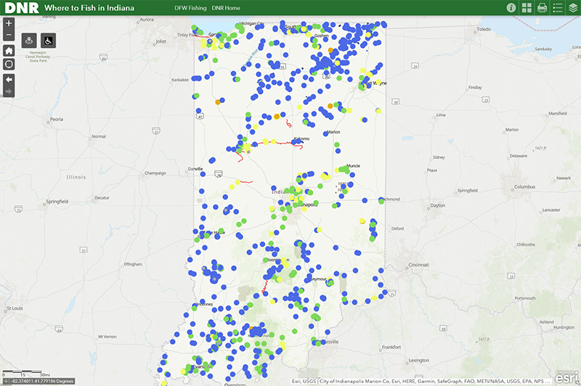This screenshot has width=581, height=386.
Task: Click the Peoria city label
Action: [x=57, y=119]
